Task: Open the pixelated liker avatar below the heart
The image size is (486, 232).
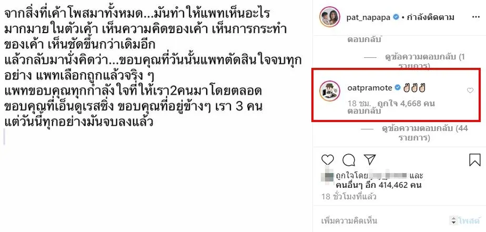Action: (327, 177)
